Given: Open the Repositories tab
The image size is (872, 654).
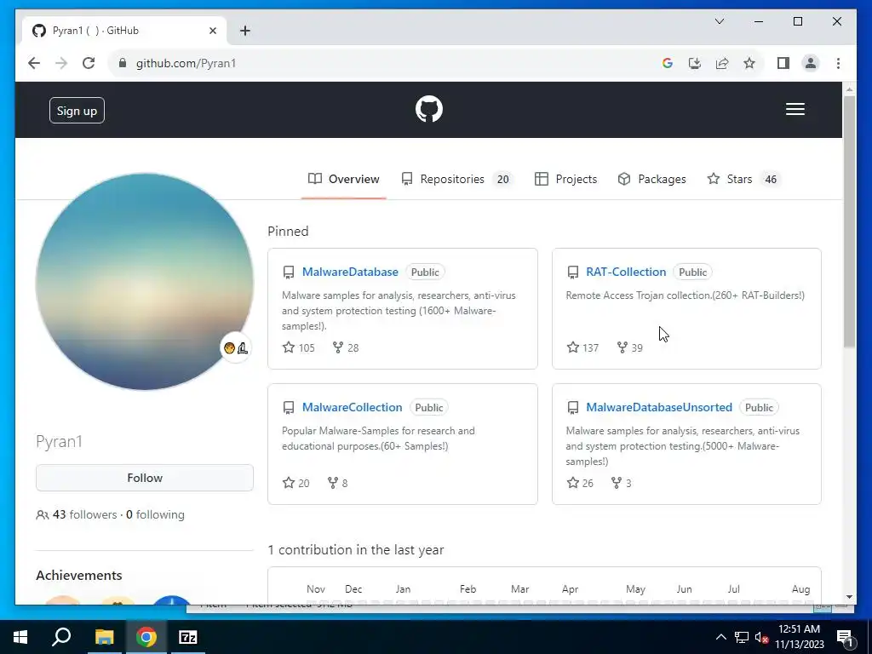Looking at the screenshot, I should 456,179.
